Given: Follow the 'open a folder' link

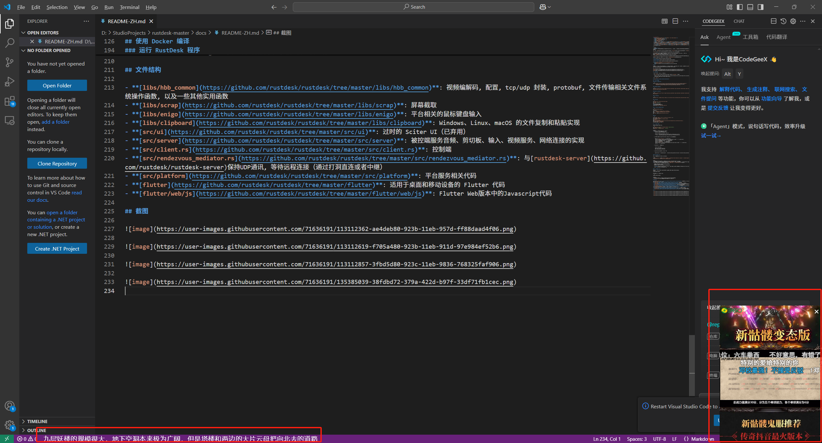Looking at the screenshot, I should 62,213.
